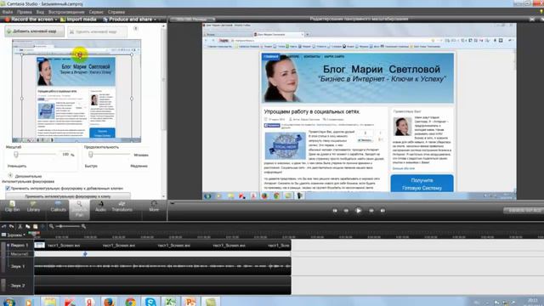The height and width of the screenshot is (306, 544).
Task: Select the Масштаб track label
Action: [x=19, y=254]
